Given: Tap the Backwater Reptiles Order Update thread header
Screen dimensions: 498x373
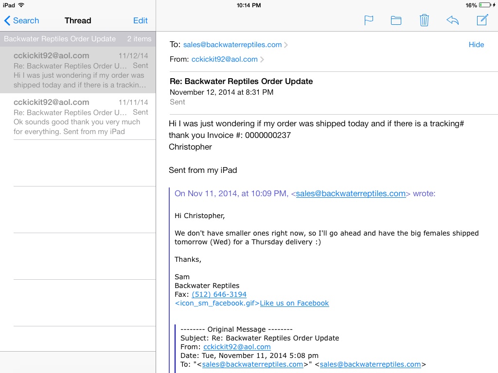Looking at the screenshot, I should click(60, 39).
